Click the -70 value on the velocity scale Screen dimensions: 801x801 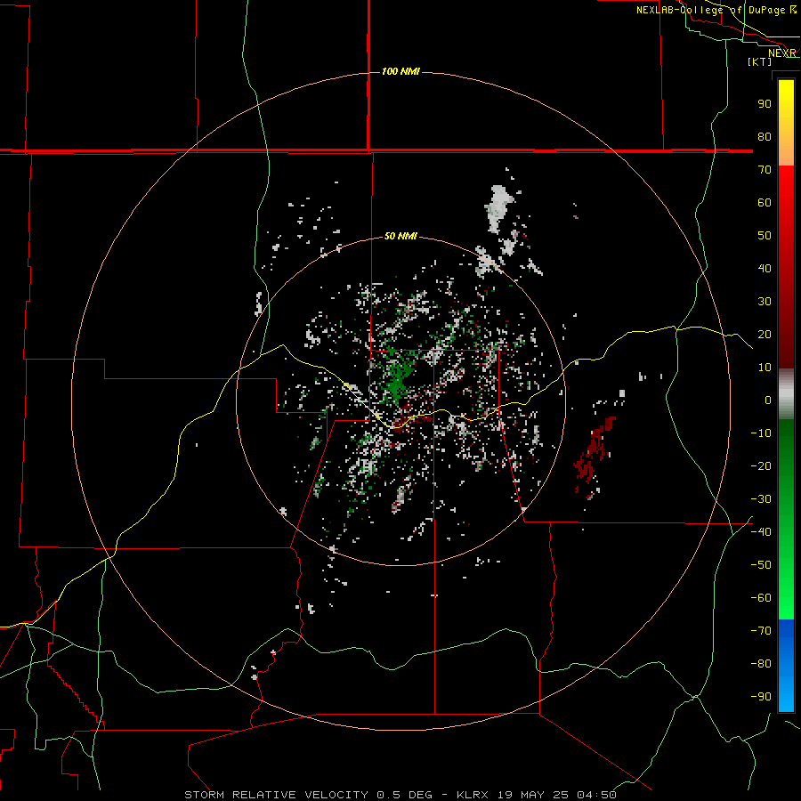click(x=761, y=631)
